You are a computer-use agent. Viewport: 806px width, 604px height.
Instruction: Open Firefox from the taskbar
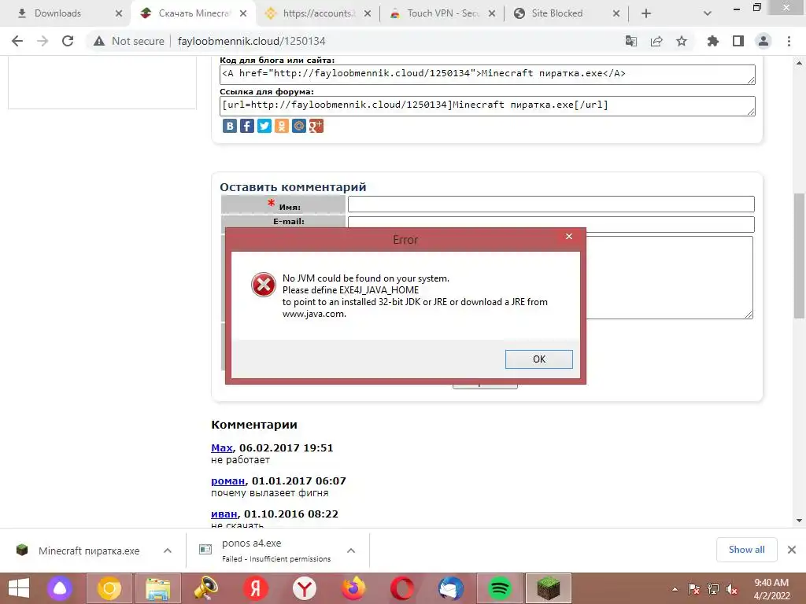pyautogui.click(x=353, y=588)
